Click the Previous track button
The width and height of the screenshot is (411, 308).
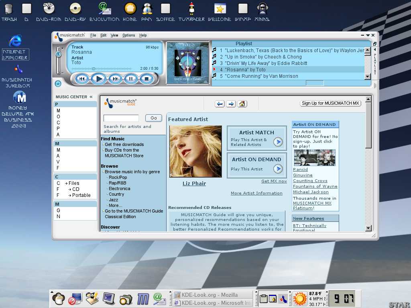tap(82, 79)
